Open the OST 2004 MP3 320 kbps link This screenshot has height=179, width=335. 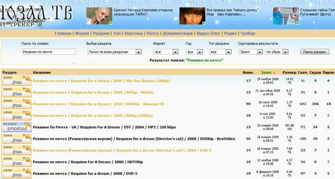pyautogui.click(x=104, y=127)
